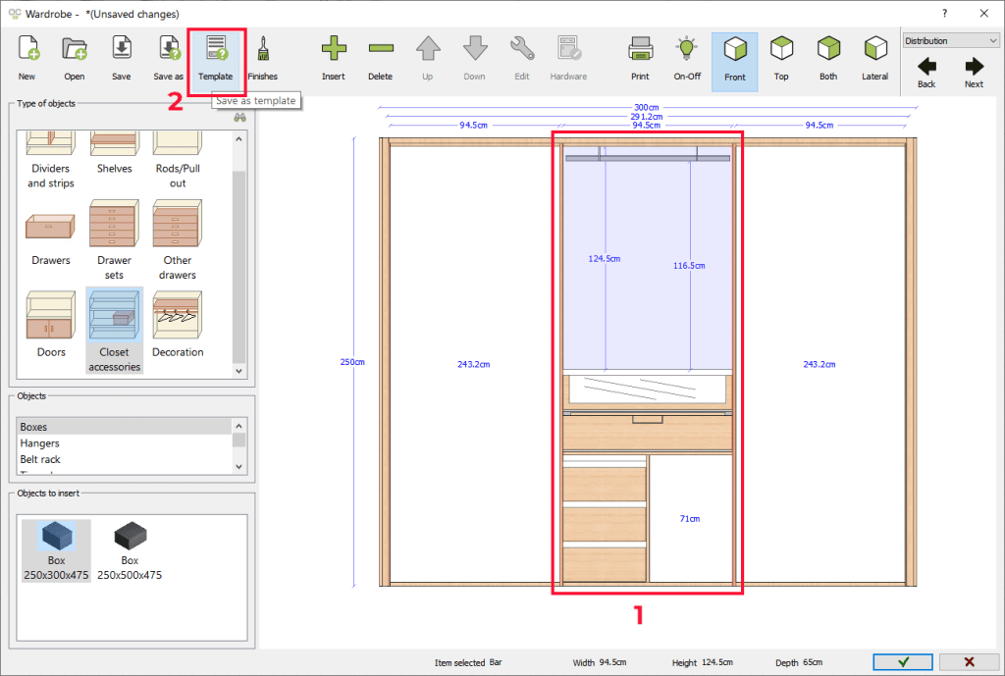Delete selected item with minus icon
The image size is (1005, 676).
pyautogui.click(x=381, y=58)
